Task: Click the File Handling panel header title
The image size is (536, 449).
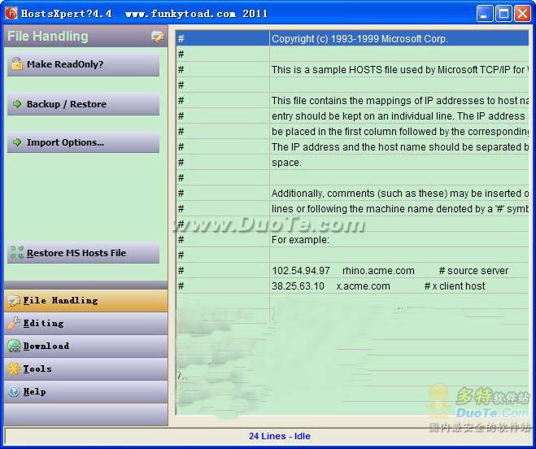Action: click(x=48, y=37)
